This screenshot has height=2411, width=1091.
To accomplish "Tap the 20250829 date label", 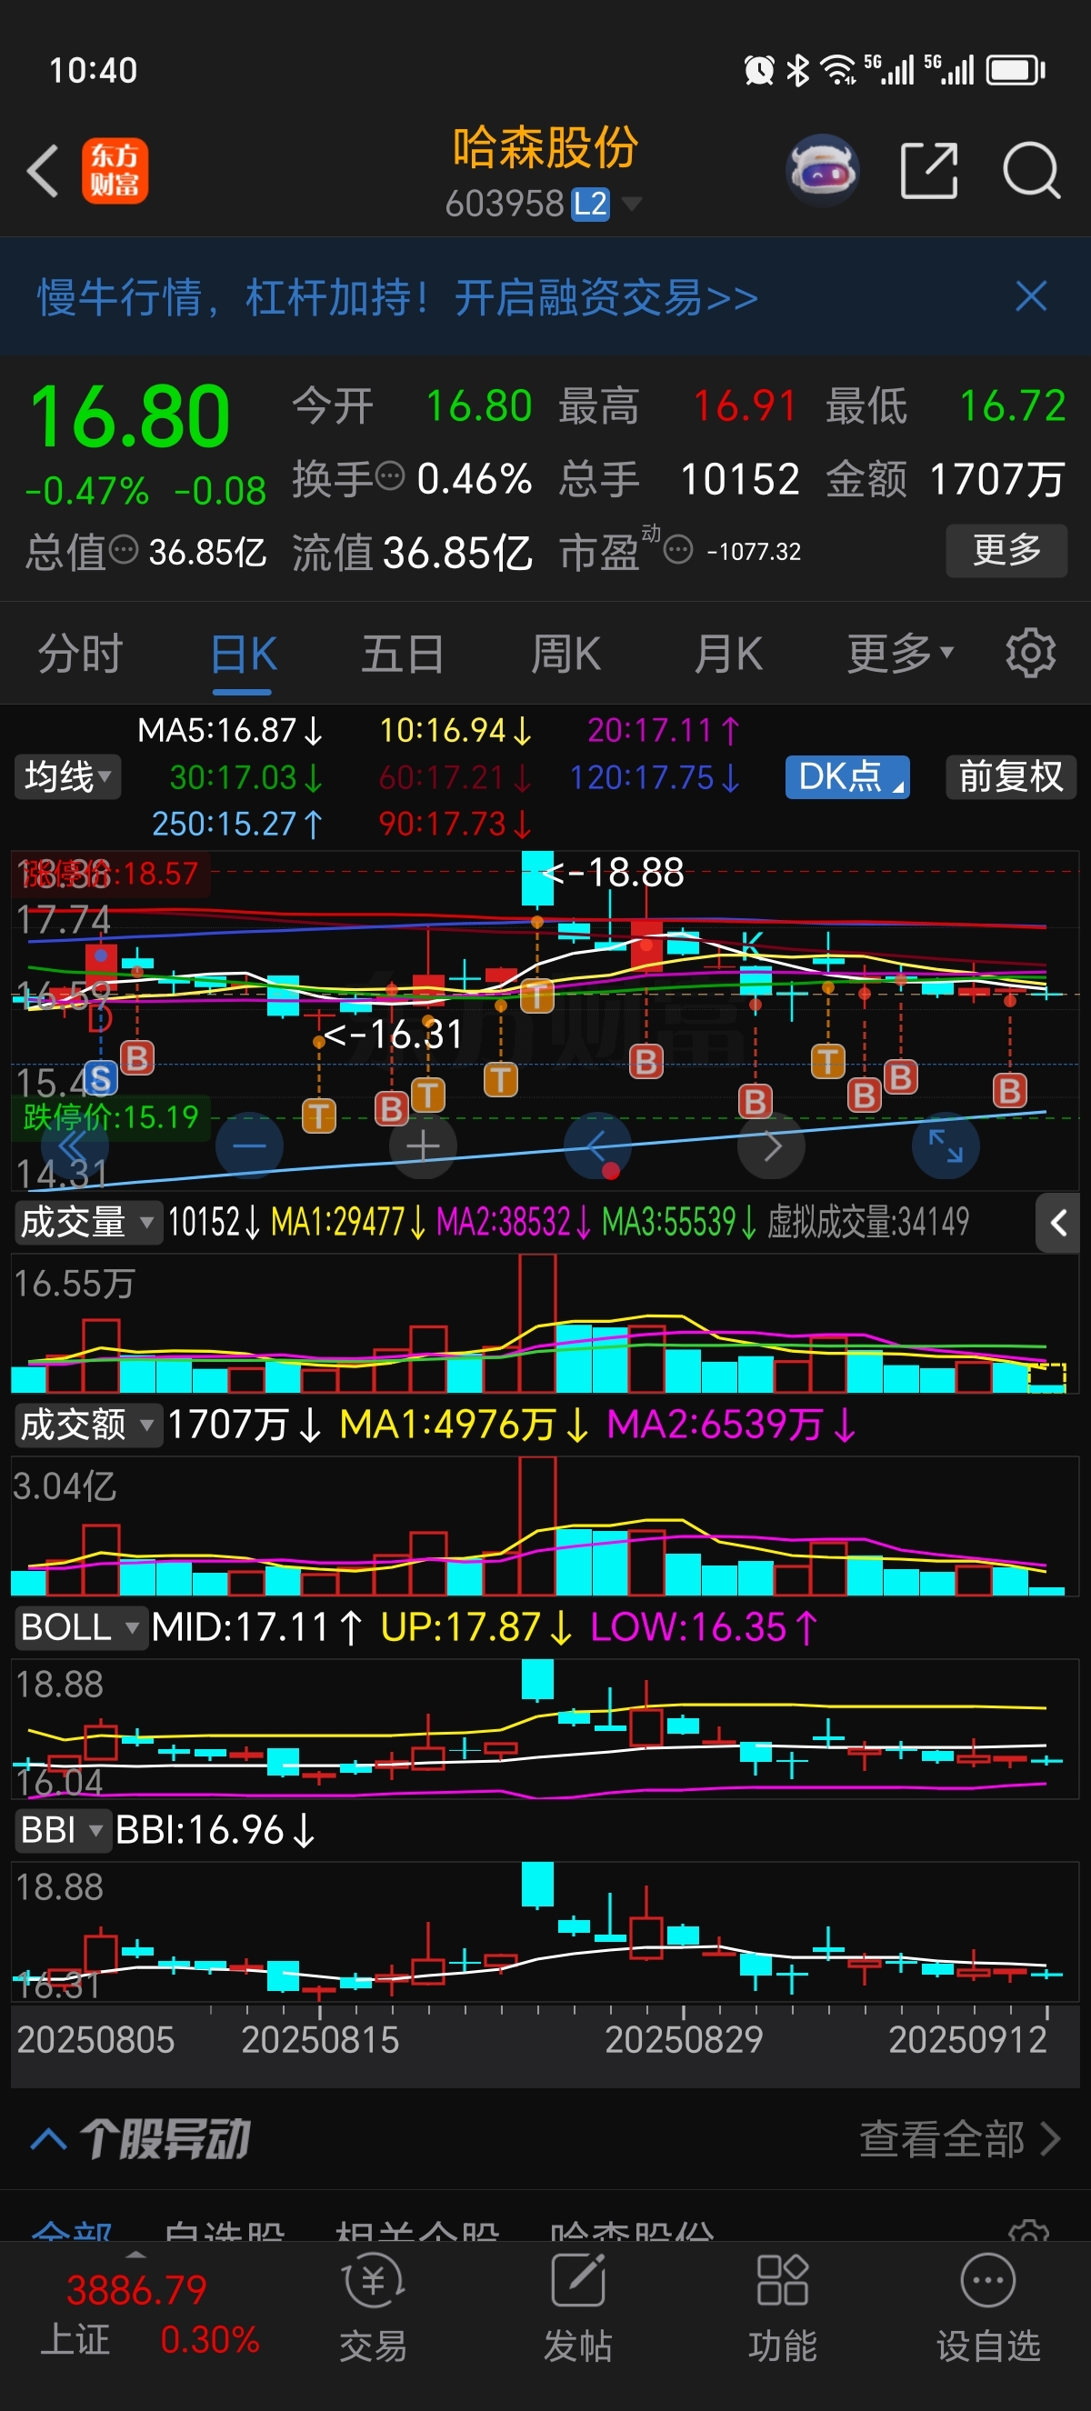I will point(683,2039).
